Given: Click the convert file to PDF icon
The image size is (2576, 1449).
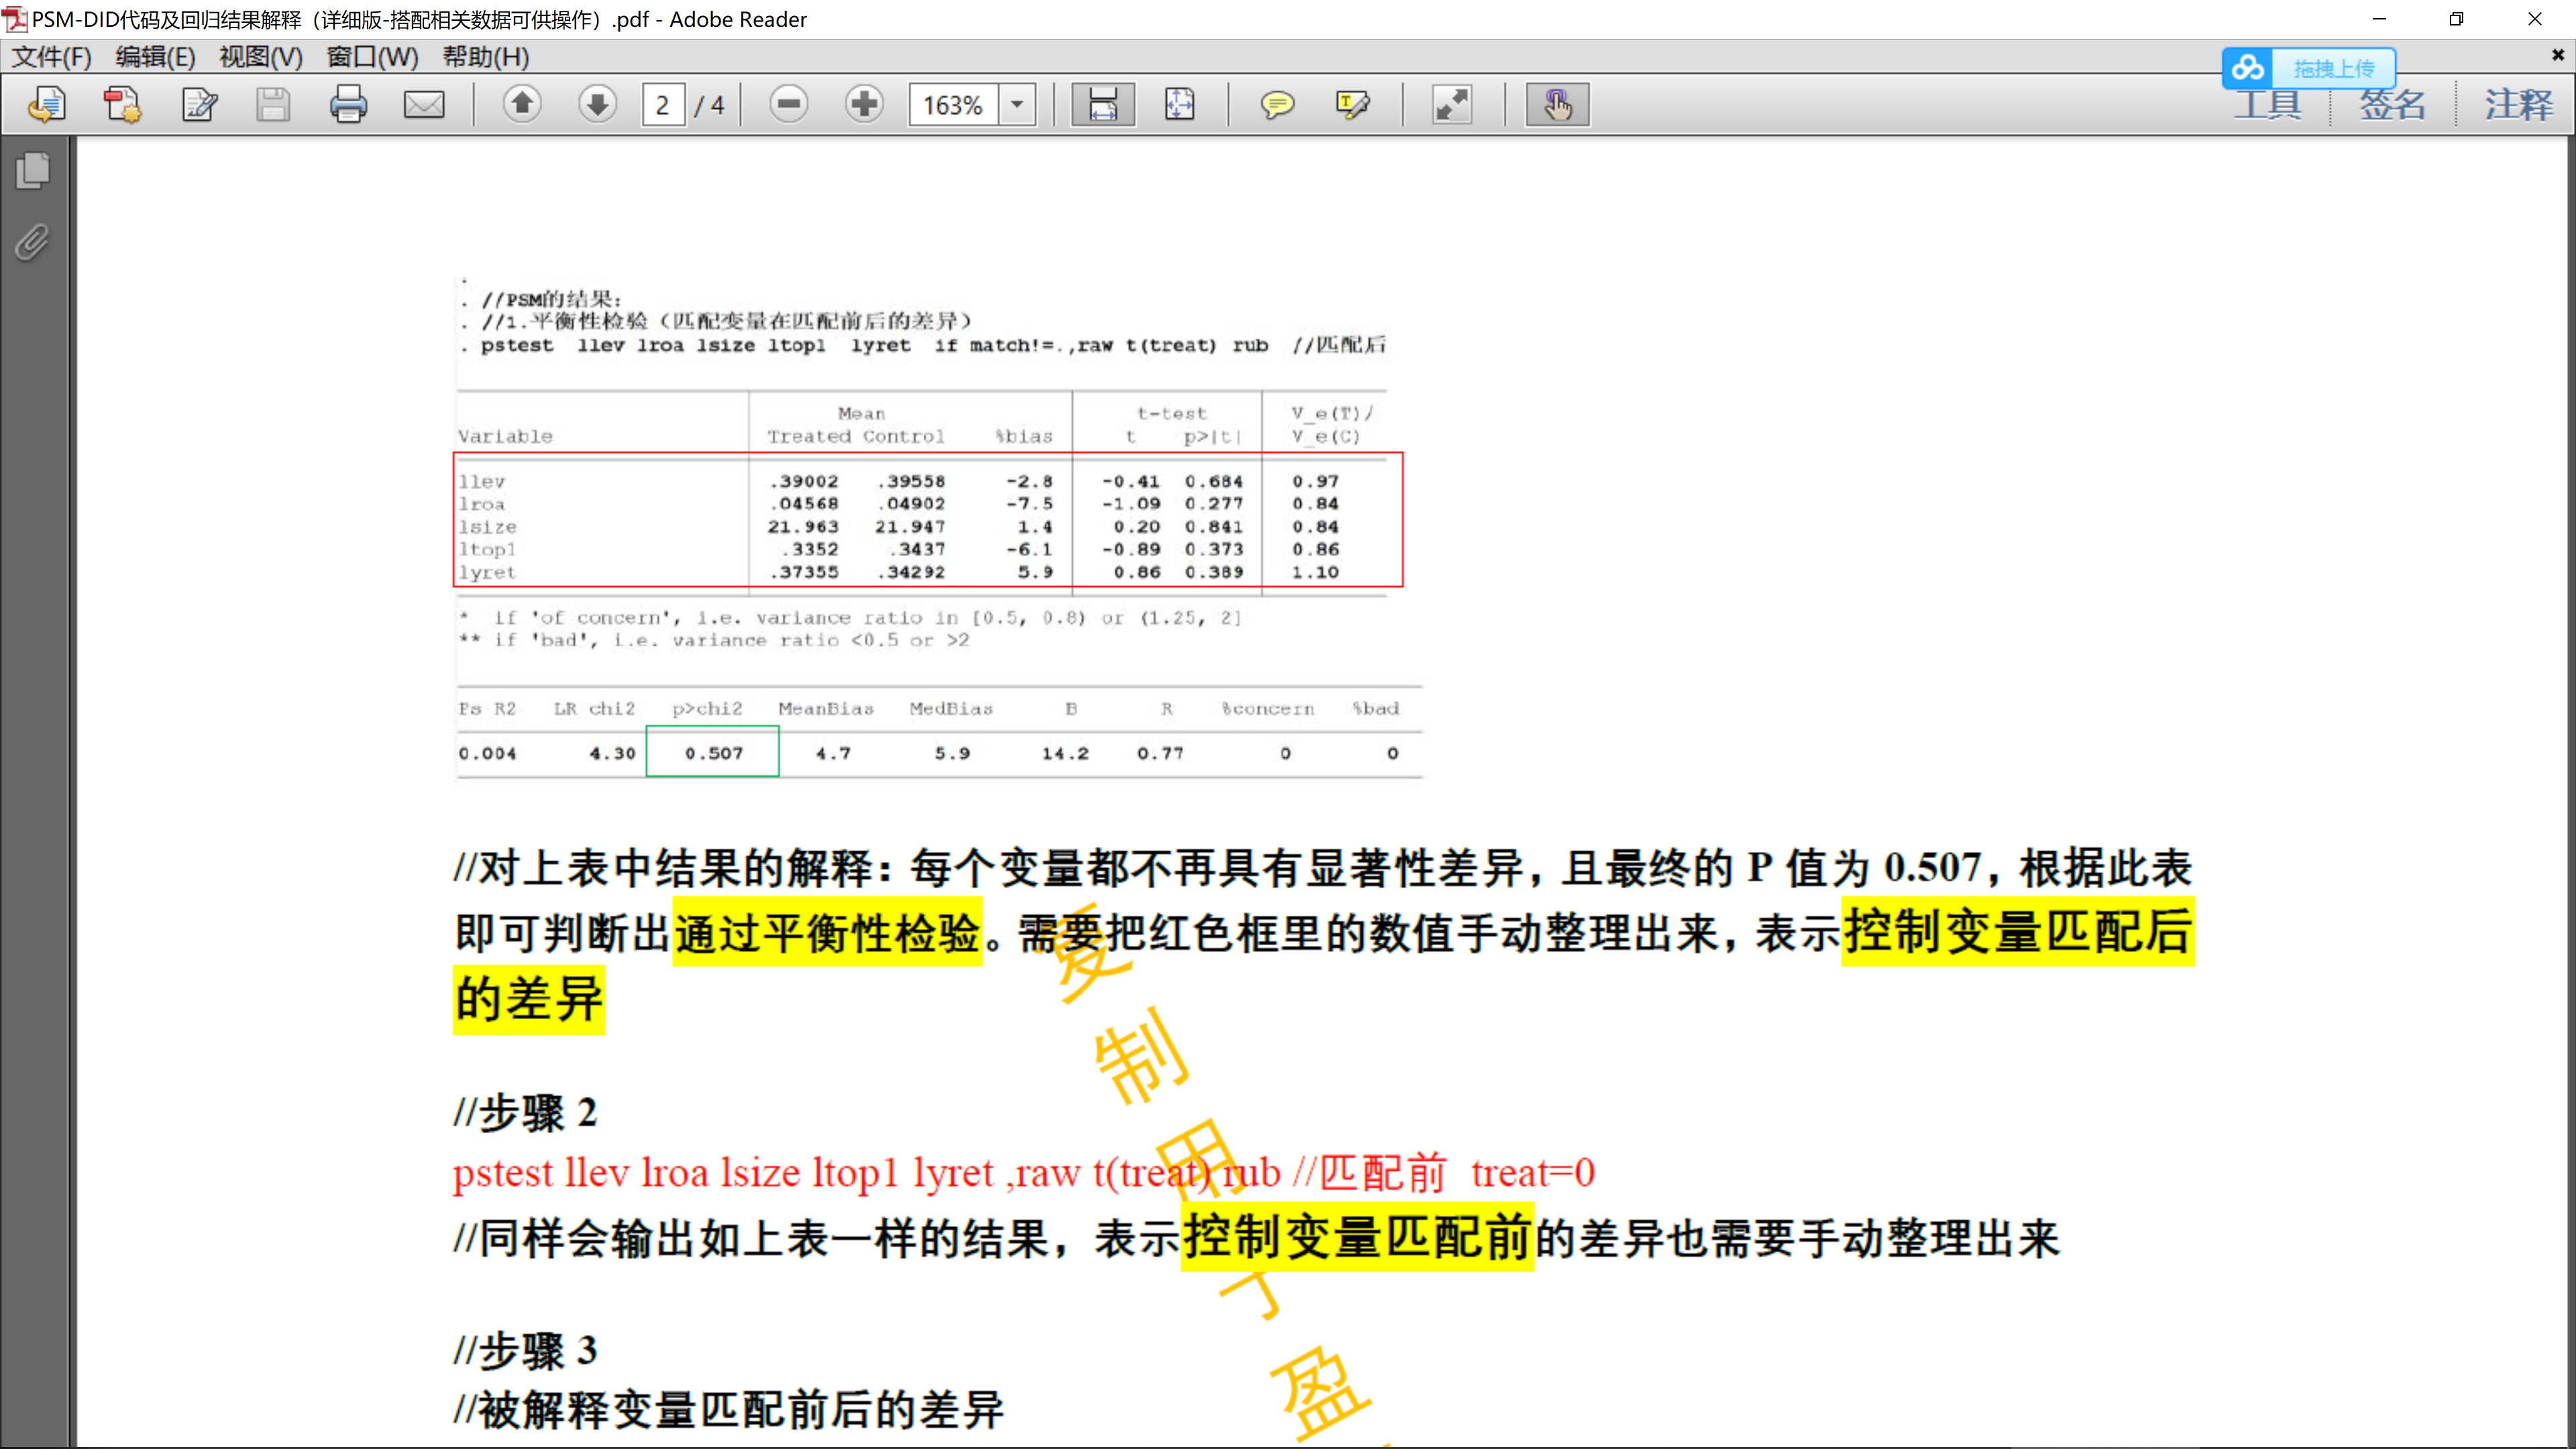Looking at the screenshot, I should (123, 104).
